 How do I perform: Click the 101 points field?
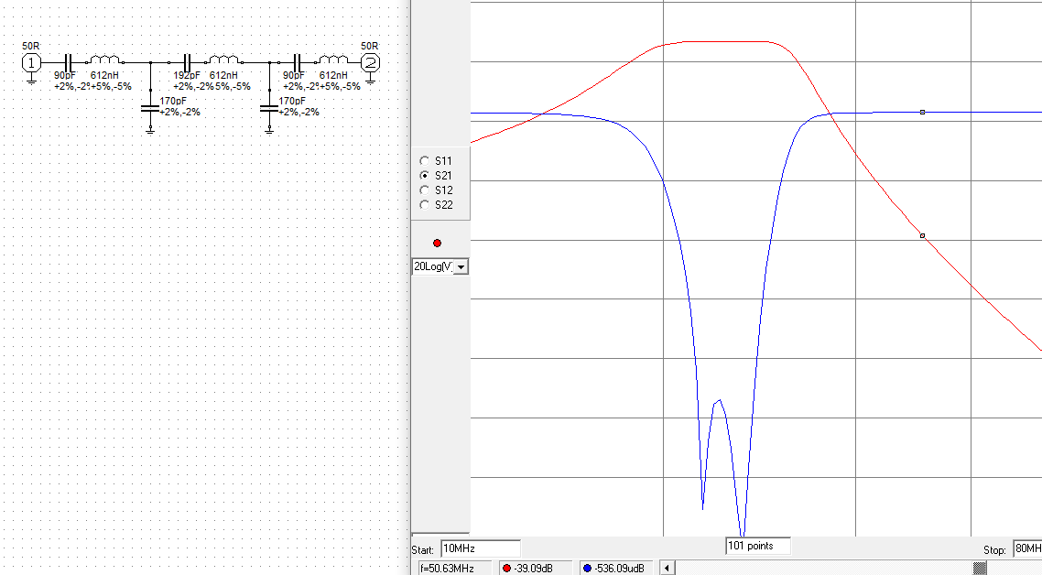coord(757,546)
